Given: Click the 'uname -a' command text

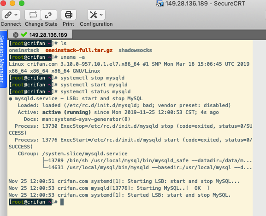Looking at the screenshot, I should pyautogui.click(x=72, y=57).
